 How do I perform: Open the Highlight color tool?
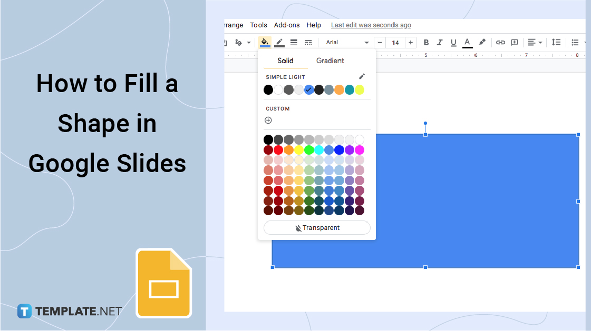(482, 42)
